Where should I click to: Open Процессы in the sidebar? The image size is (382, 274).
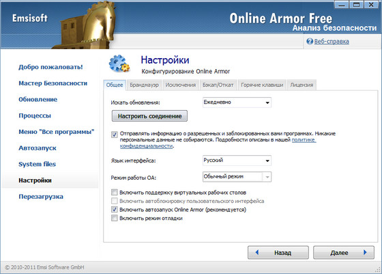[x=35, y=115]
